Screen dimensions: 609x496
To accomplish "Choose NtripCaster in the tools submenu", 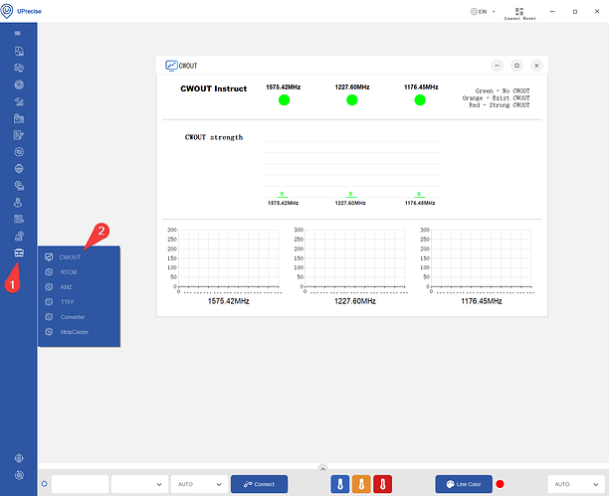I will [74, 332].
